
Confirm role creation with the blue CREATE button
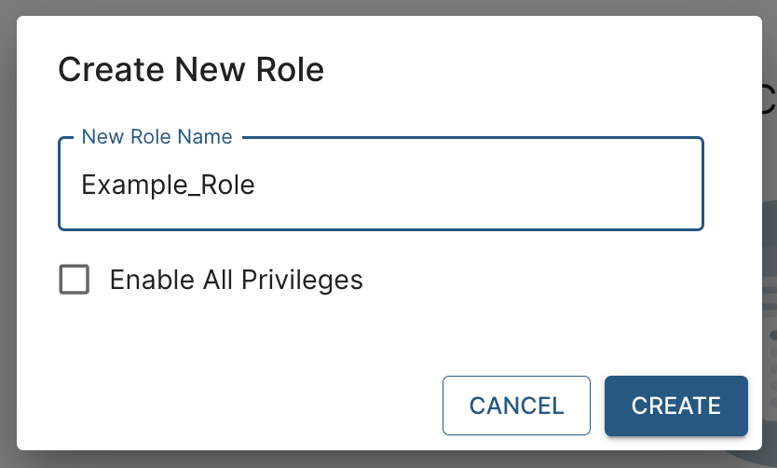click(x=675, y=406)
